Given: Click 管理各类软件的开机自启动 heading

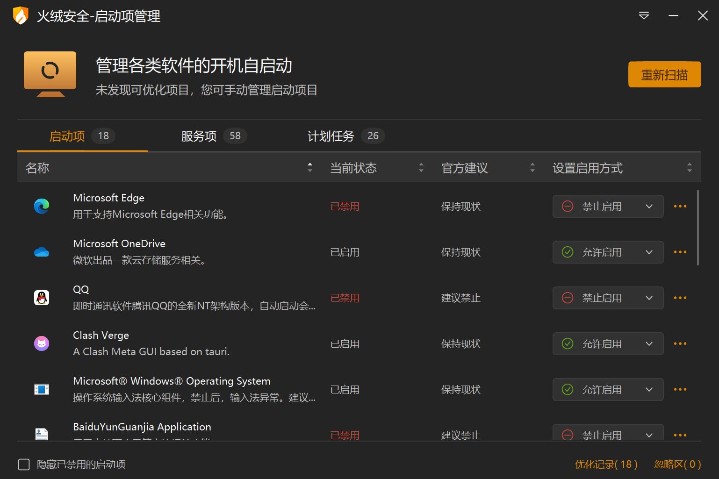Looking at the screenshot, I should tap(194, 65).
